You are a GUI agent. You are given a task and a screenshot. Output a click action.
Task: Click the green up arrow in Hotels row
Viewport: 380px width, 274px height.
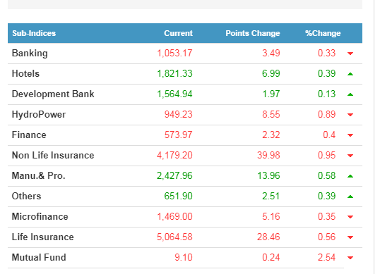(x=350, y=74)
